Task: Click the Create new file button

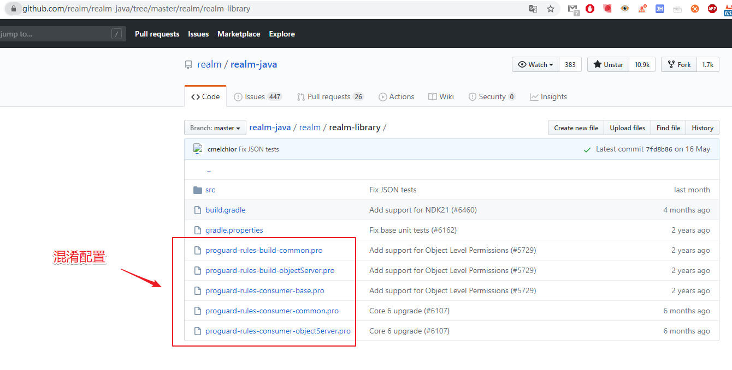Action: (576, 128)
